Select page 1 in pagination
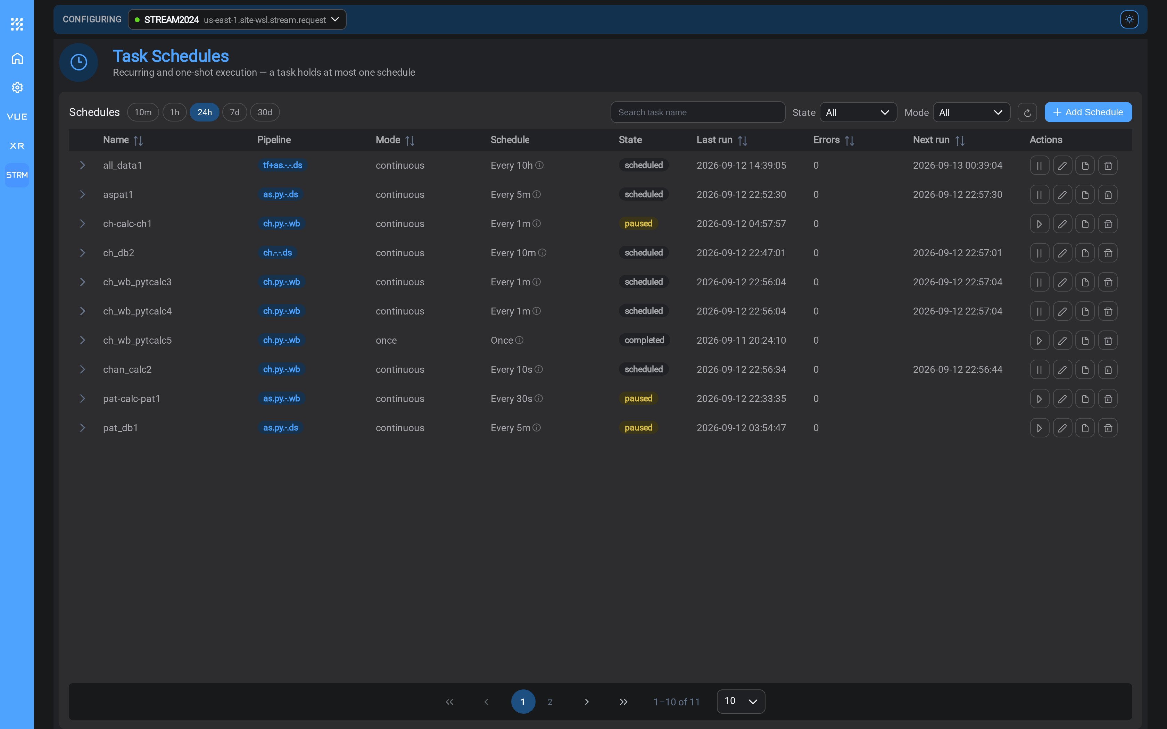This screenshot has height=729, width=1167. coord(523,702)
